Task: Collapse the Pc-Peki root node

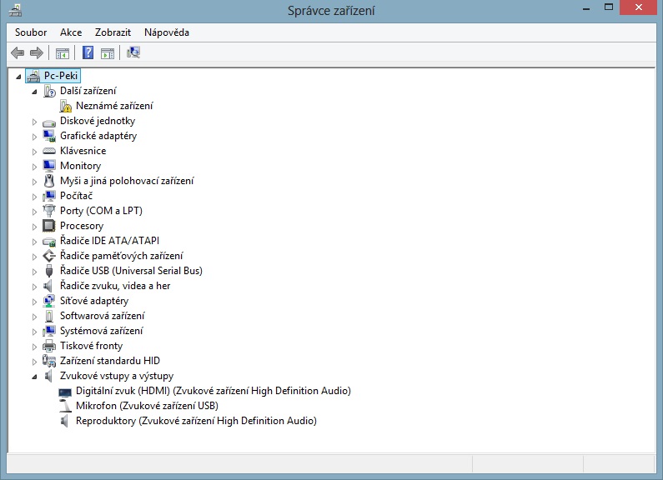Action: click(x=18, y=77)
